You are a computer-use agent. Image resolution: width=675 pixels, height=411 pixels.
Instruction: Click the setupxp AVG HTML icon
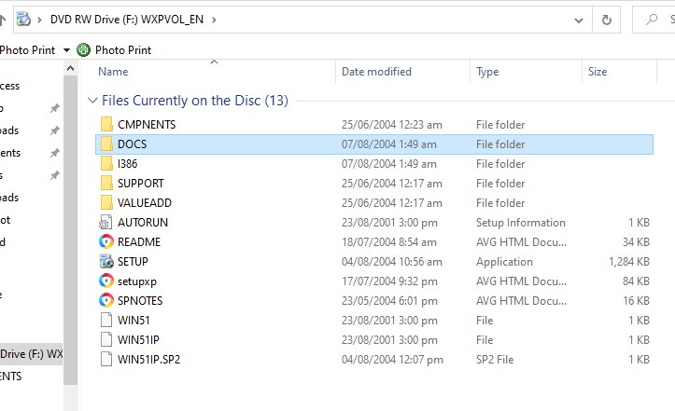point(105,281)
